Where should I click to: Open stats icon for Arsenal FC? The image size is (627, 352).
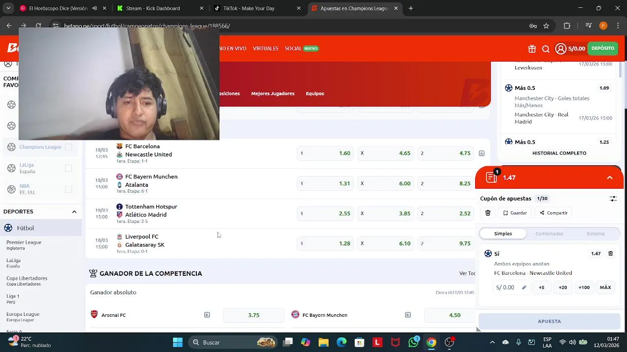coord(207,315)
